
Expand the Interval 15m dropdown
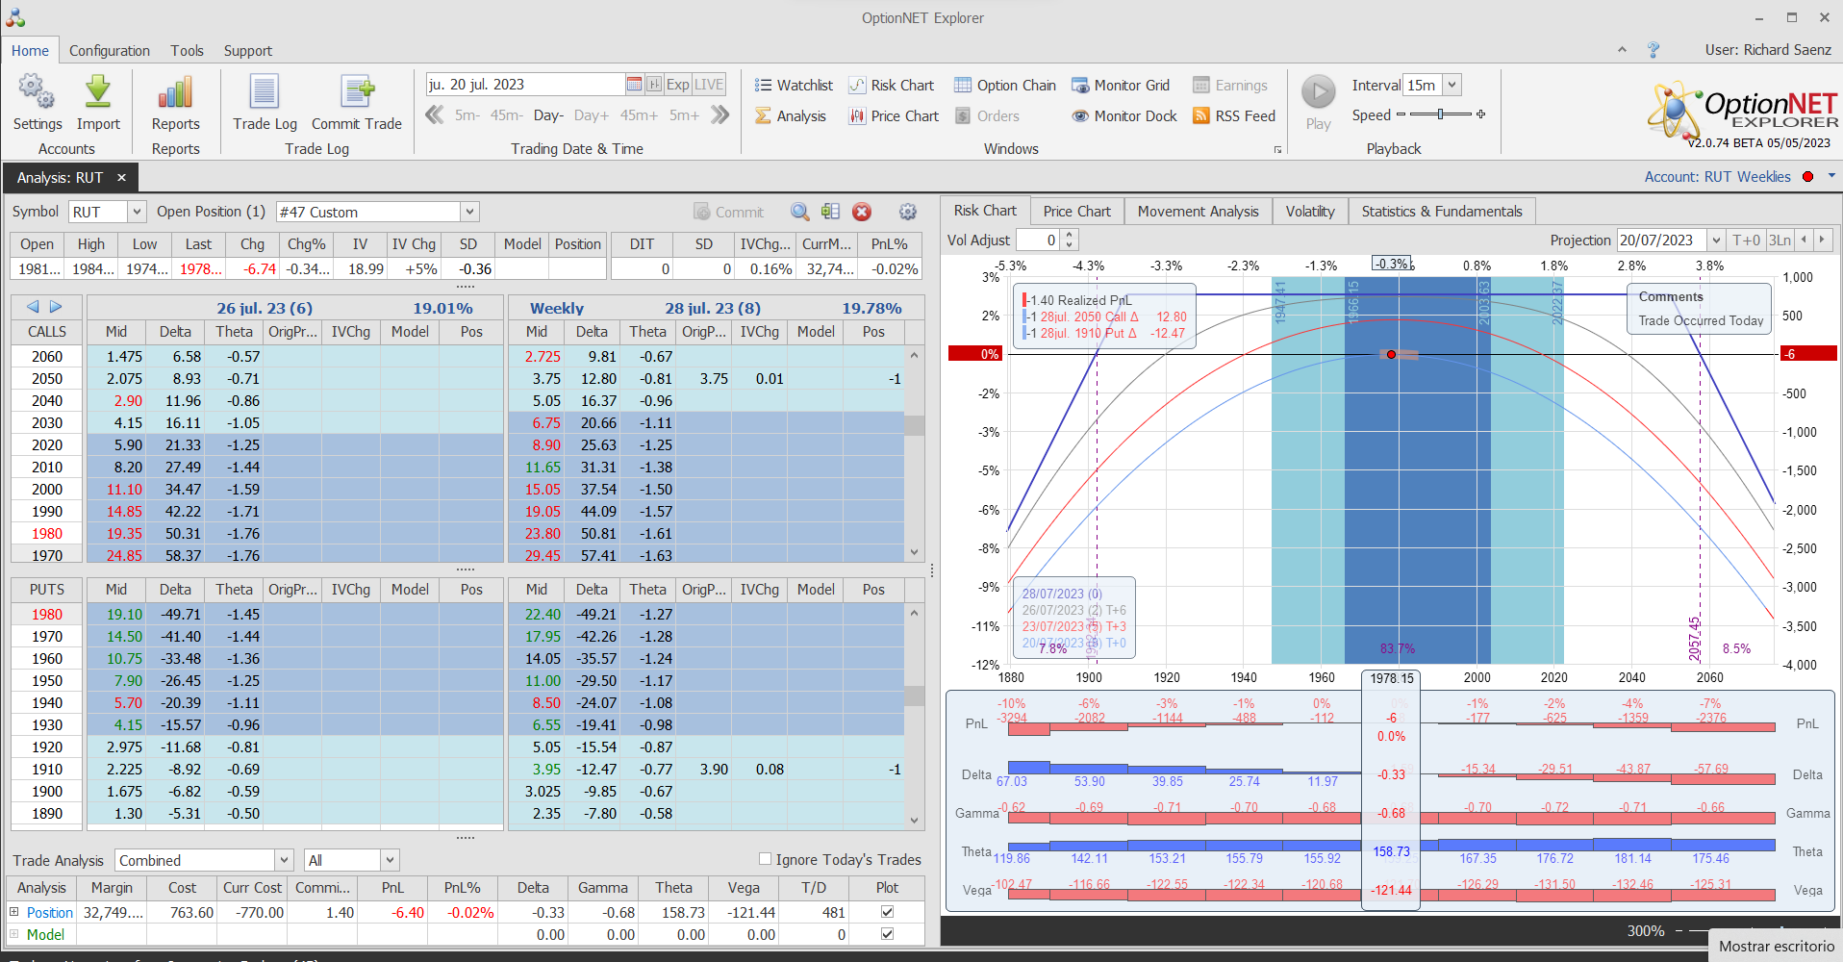coord(1452,85)
